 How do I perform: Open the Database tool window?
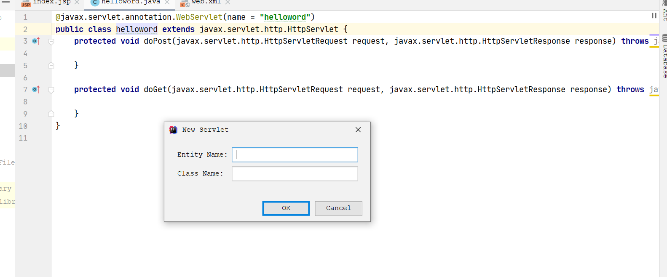[664, 59]
